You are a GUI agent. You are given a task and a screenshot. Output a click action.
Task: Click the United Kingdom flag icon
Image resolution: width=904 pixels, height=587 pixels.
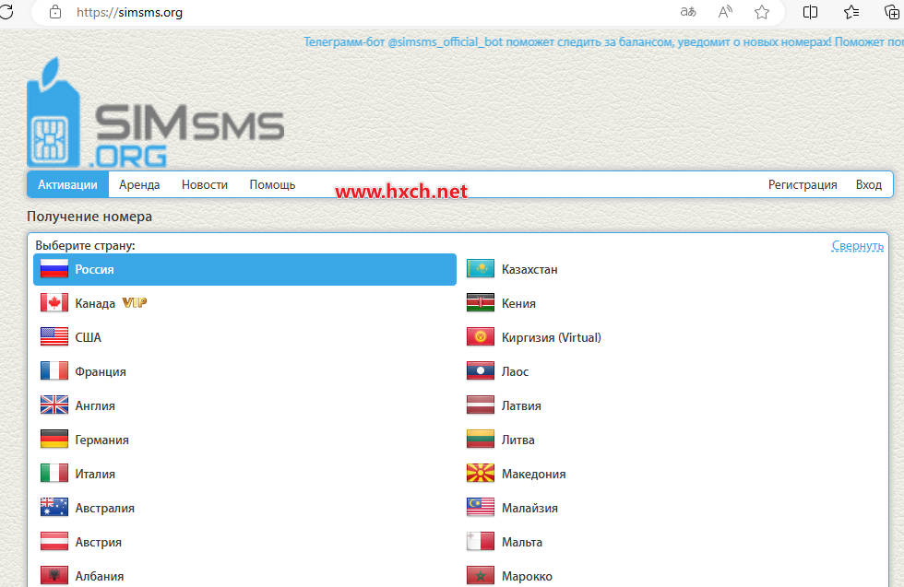pyautogui.click(x=54, y=405)
